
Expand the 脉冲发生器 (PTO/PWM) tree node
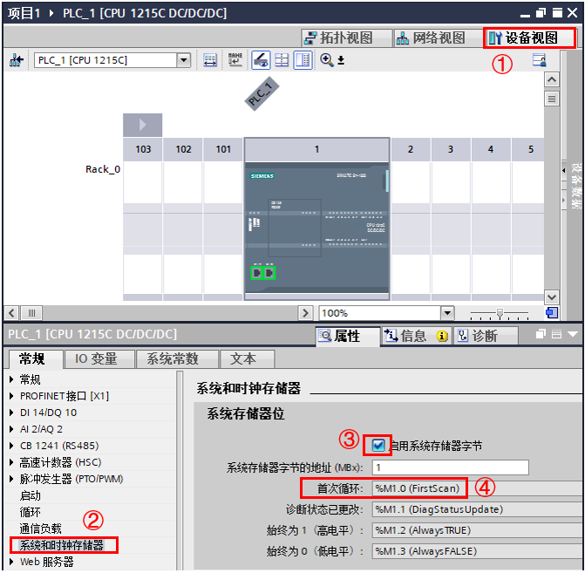point(11,479)
